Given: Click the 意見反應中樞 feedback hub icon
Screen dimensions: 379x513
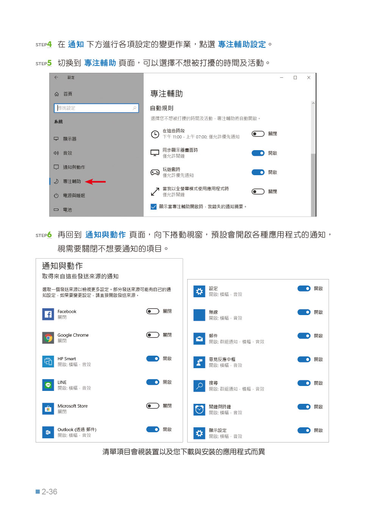Looking at the screenshot, I should [x=199, y=362].
